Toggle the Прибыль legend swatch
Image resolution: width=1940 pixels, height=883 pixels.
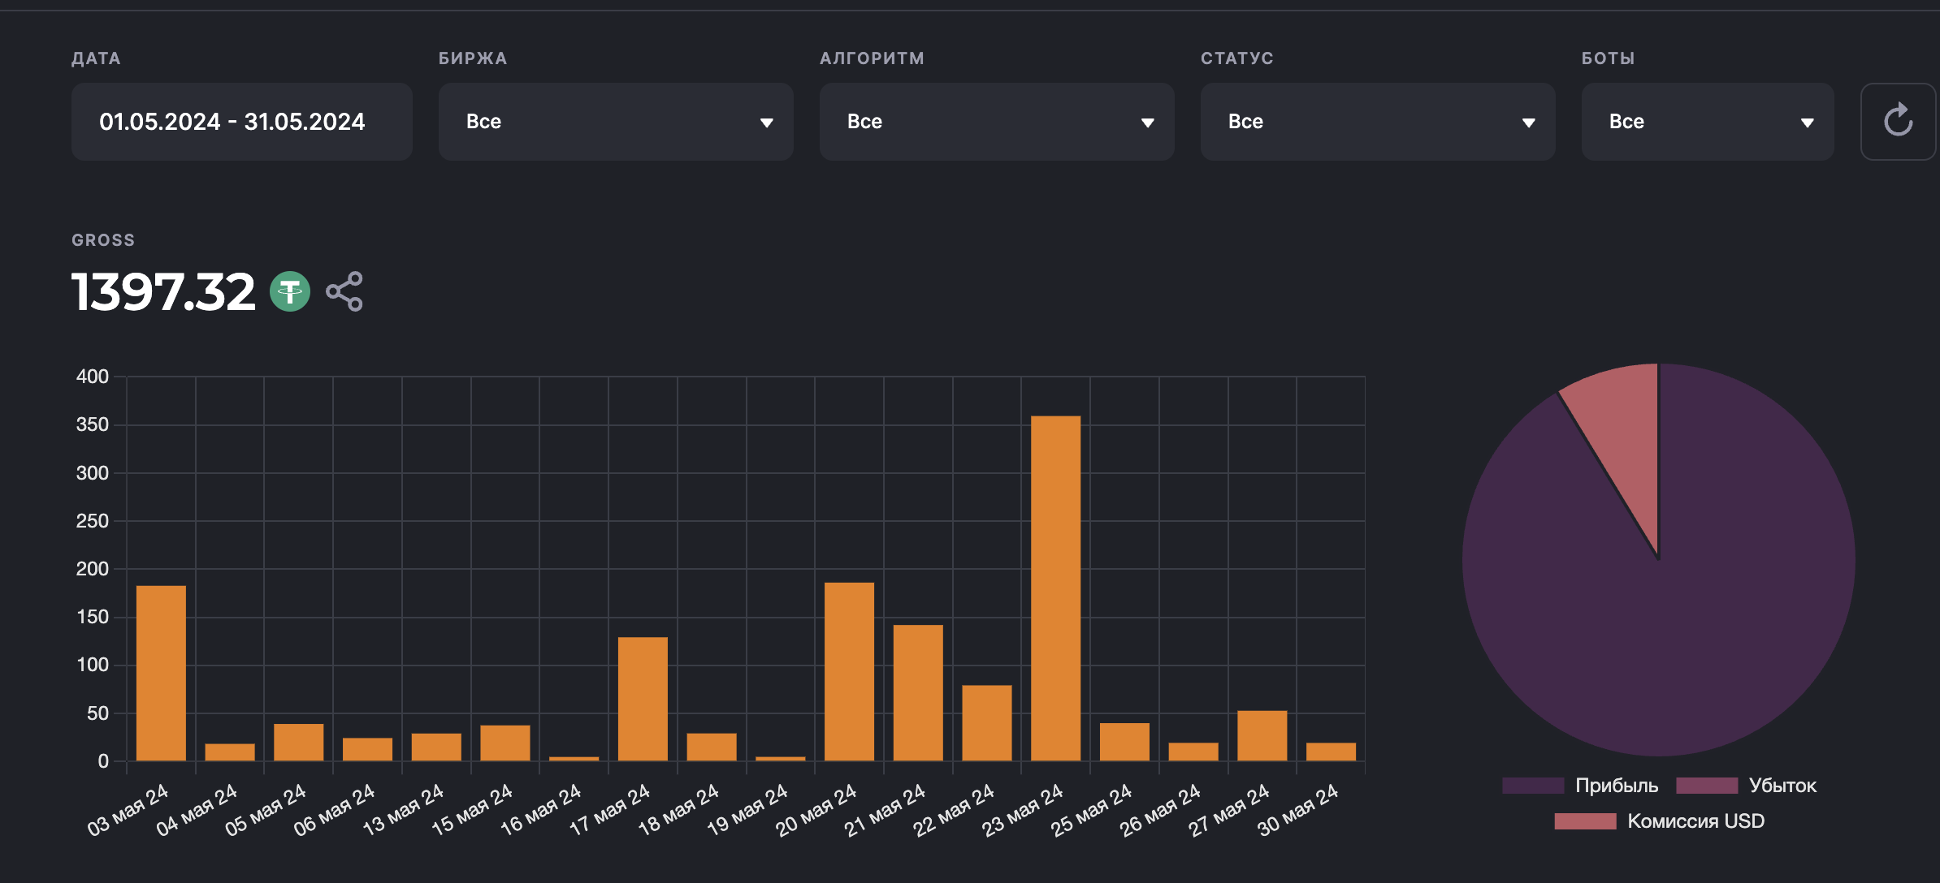(1533, 786)
